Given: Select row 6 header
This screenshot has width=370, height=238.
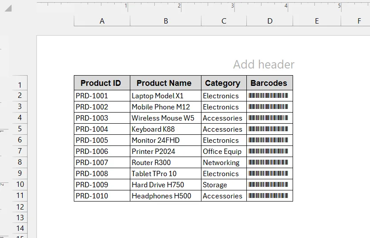Looking at the screenshot, I should pos(20,140).
